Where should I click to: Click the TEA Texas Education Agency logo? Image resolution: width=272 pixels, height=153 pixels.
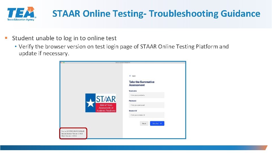(x=22, y=14)
